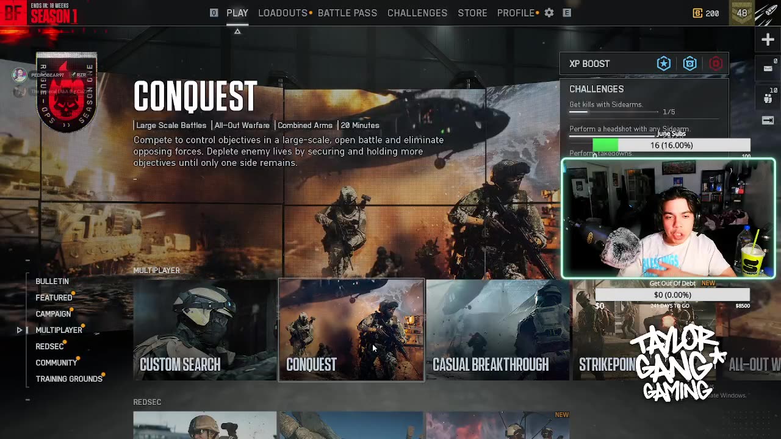
Task: Click the XP BOOST panel label
Action: tap(589, 63)
